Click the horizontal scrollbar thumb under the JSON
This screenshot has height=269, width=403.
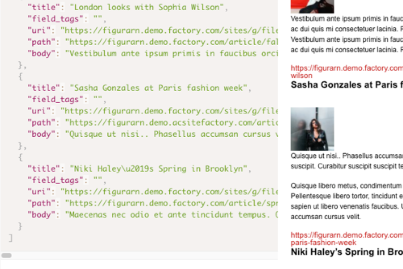[x=7, y=256]
